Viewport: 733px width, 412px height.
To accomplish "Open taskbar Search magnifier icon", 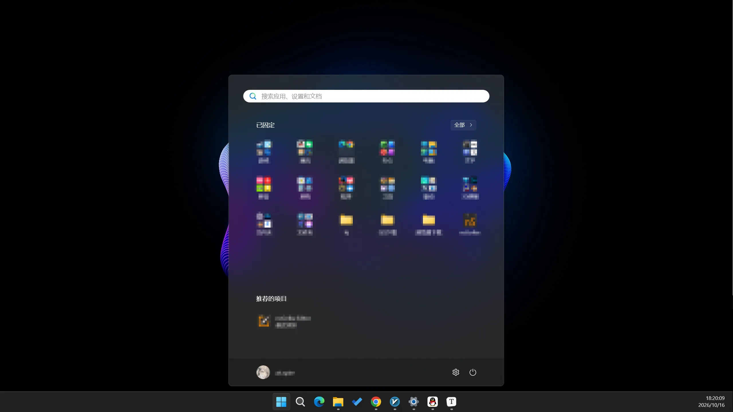I will point(300,402).
